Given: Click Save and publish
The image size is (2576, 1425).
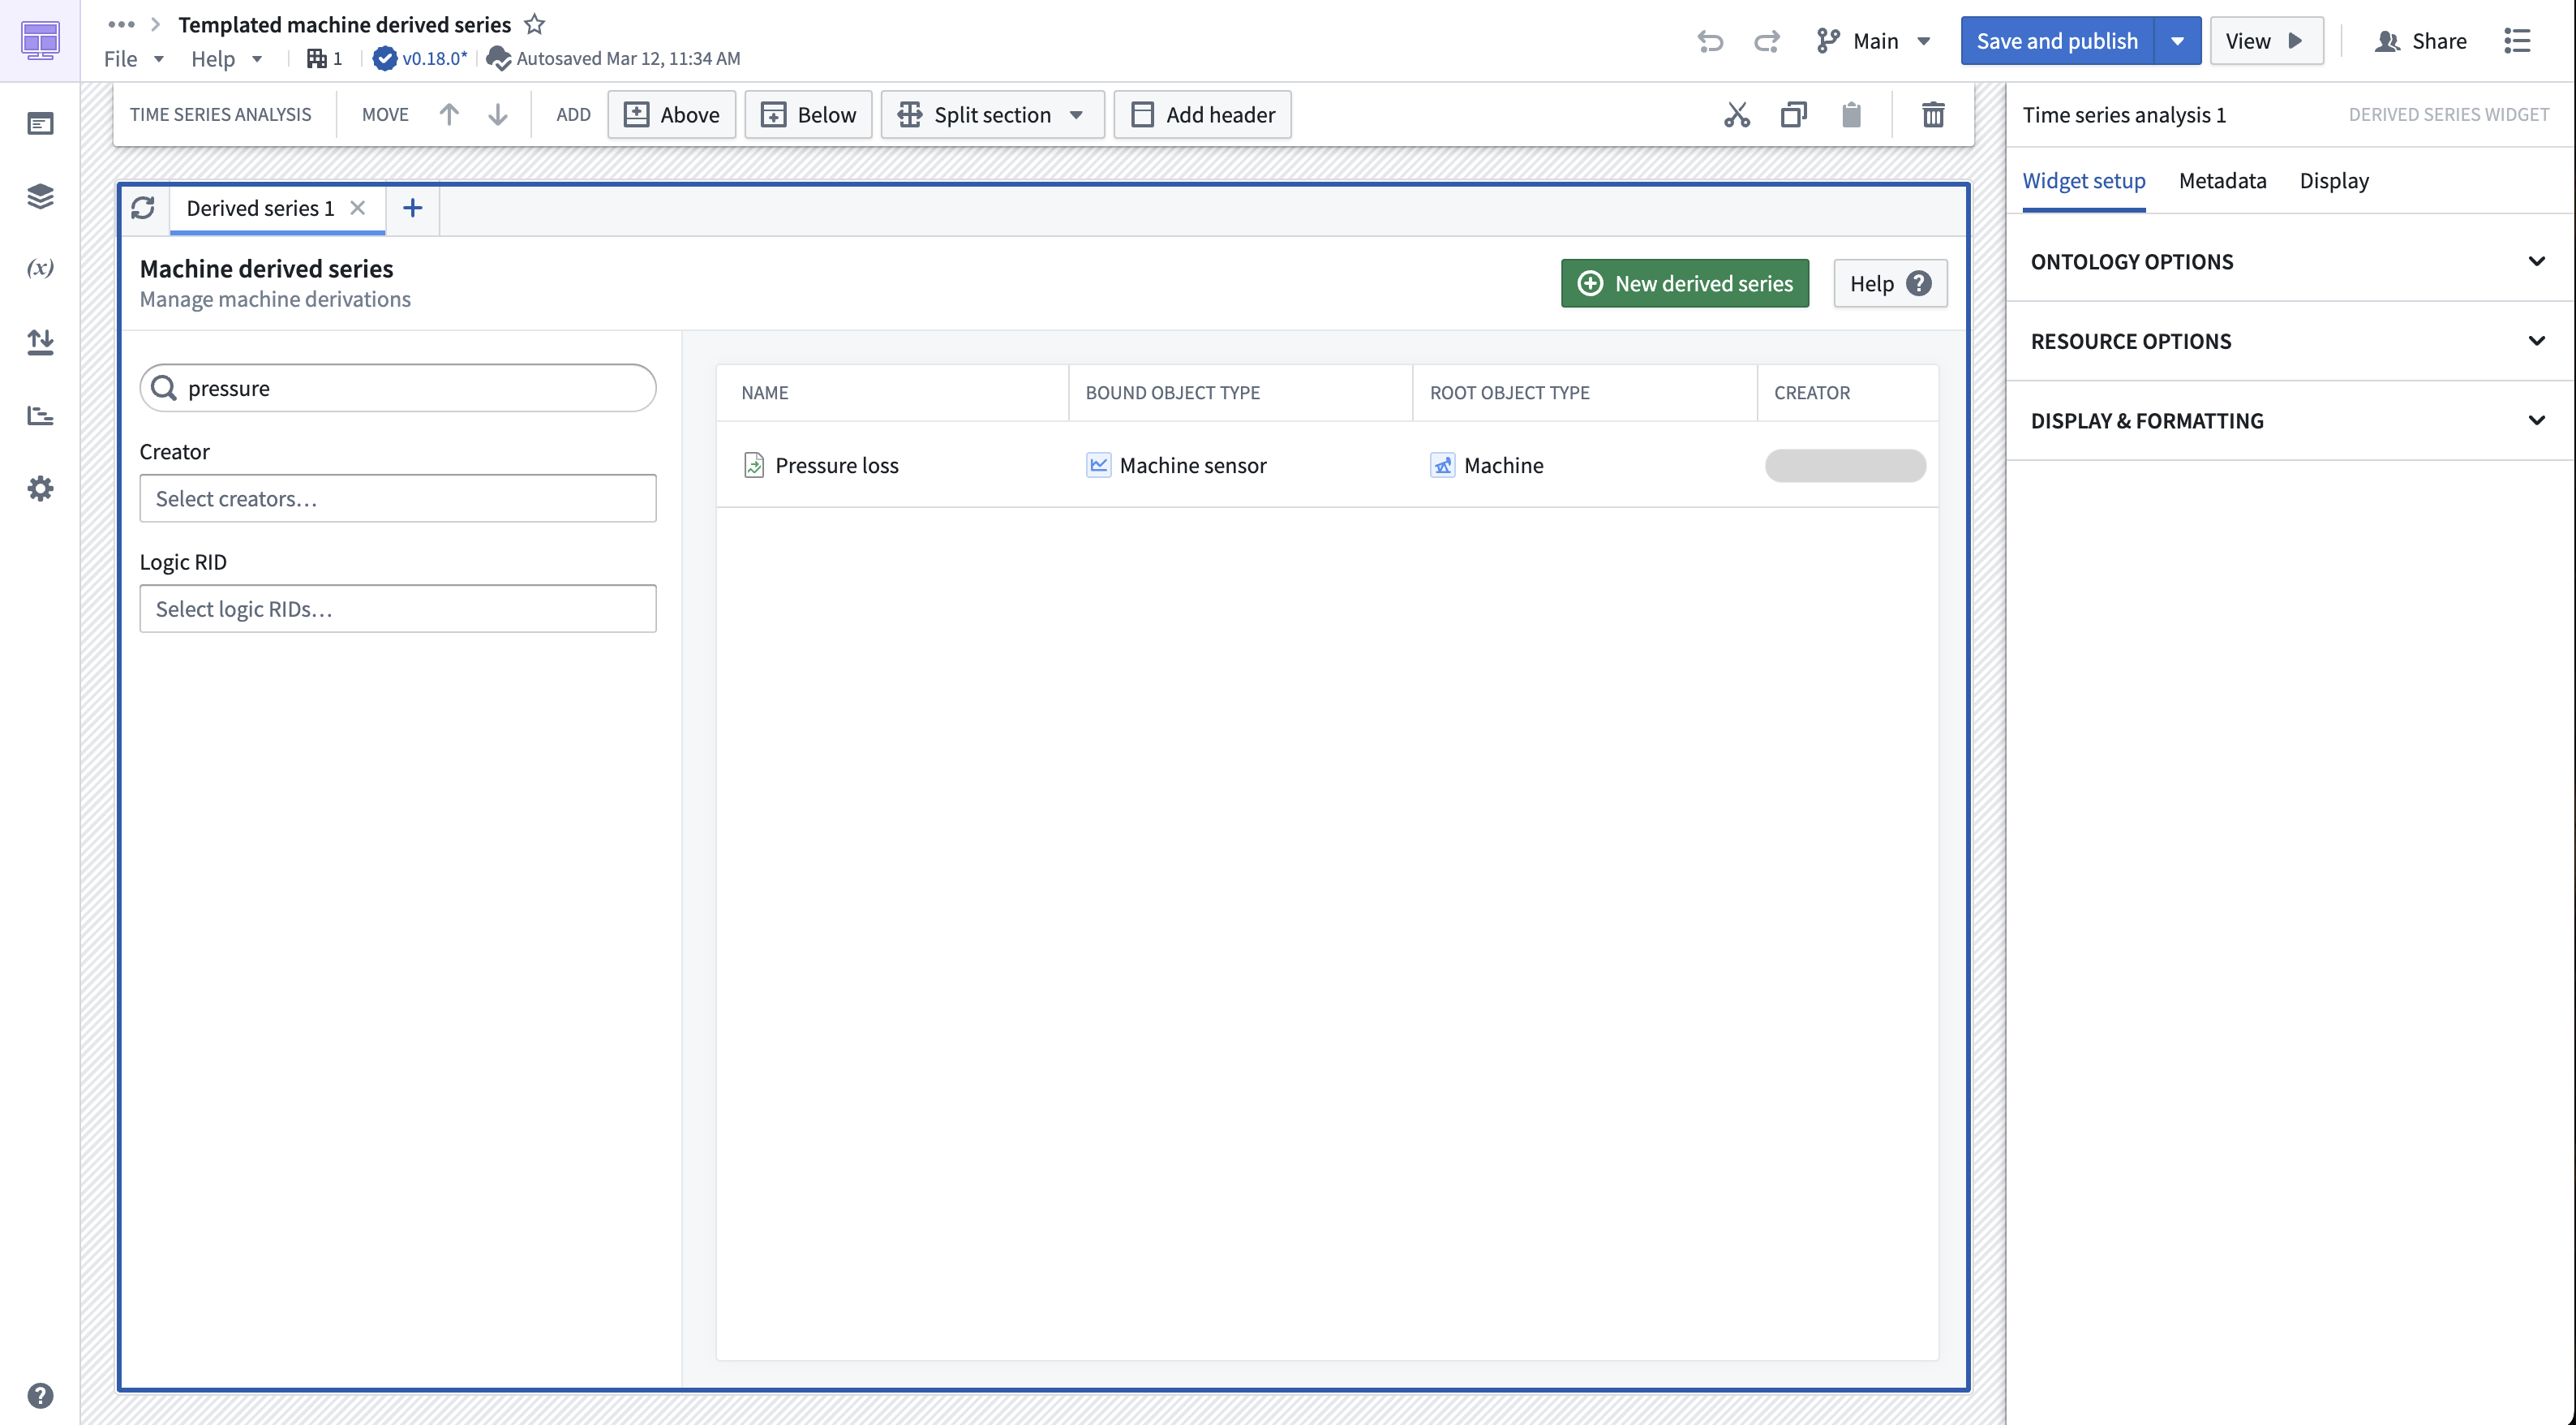Looking at the screenshot, I should pos(2056,41).
